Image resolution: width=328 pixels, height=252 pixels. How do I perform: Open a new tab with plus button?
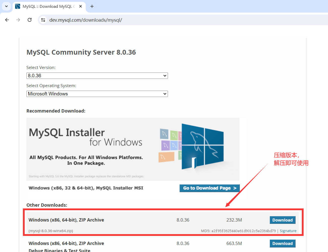[92, 6]
